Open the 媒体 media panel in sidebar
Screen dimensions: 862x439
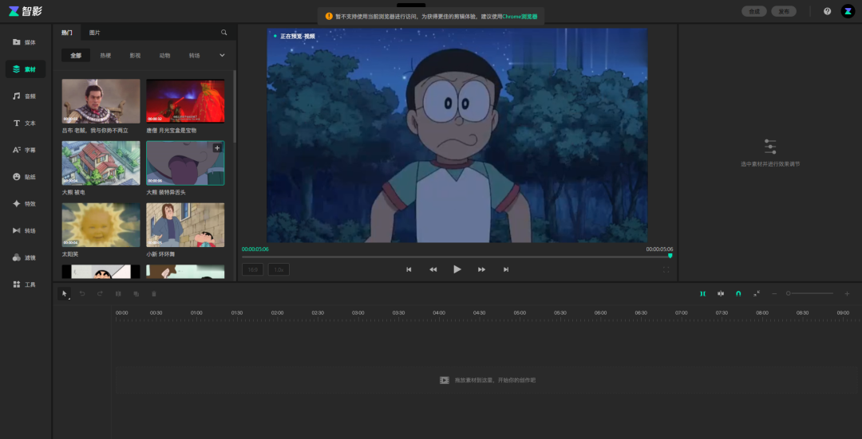click(x=26, y=42)
